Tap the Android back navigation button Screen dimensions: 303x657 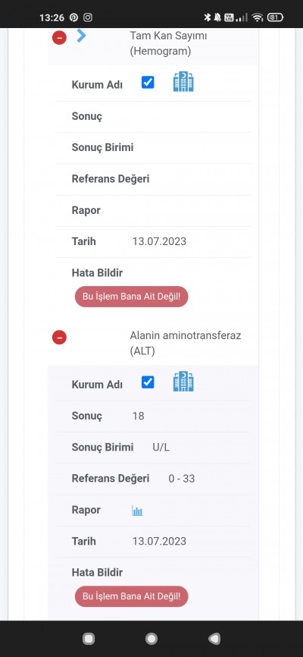pos(214,639)
